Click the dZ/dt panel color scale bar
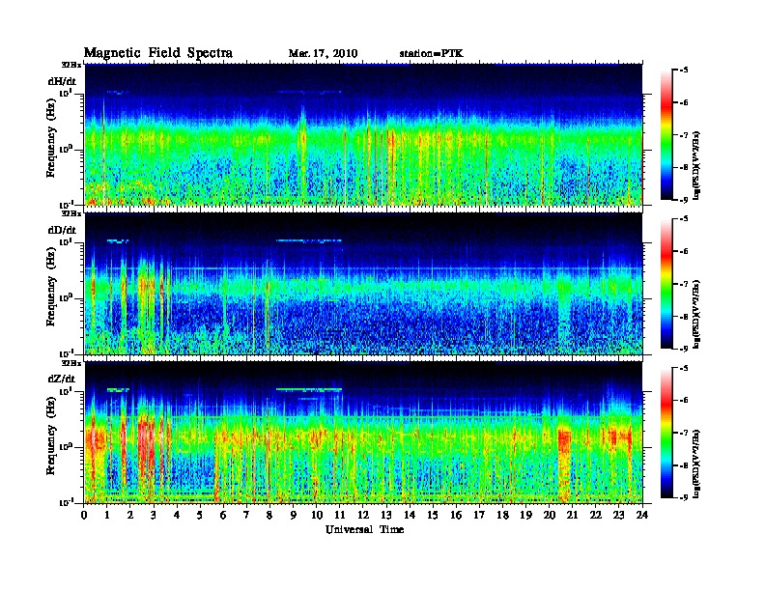 666,433
